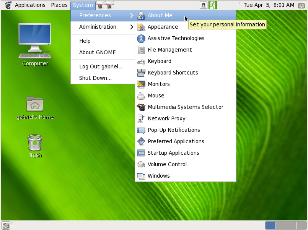Image resolution: width=308 pixels, height=230 pixels.
Task: Close the open System menu
Action: (83, 5)
